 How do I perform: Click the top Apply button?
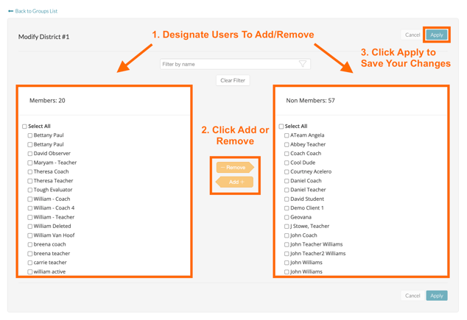coord(437,35)
